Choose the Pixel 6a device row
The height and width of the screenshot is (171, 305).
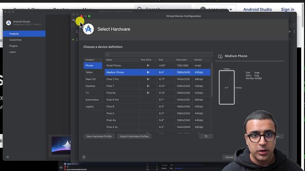pyautogui.click(x=158, y=93)
